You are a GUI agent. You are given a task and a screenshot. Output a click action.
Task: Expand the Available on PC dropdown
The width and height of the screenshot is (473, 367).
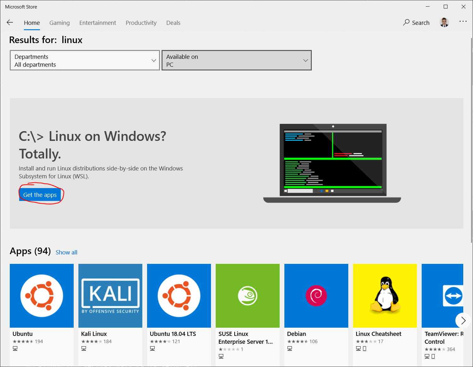tap(236, 60)
